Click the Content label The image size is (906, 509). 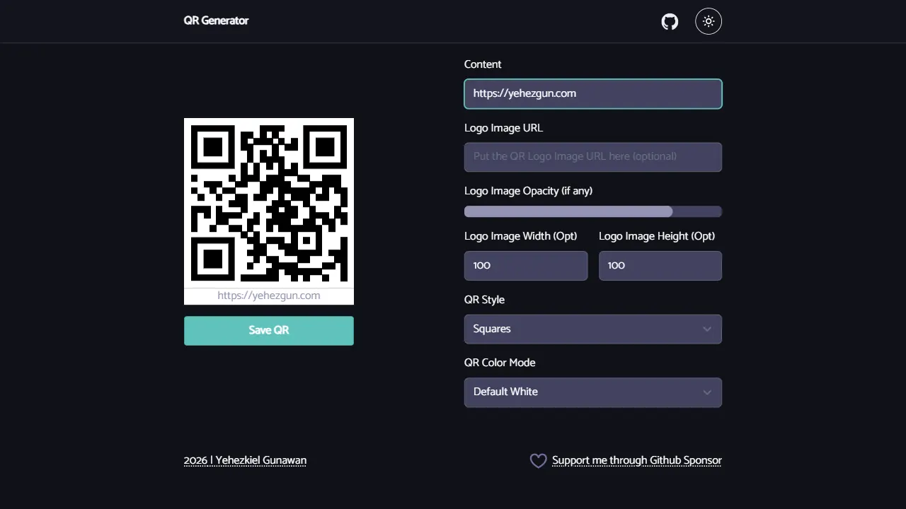point(483,64)
